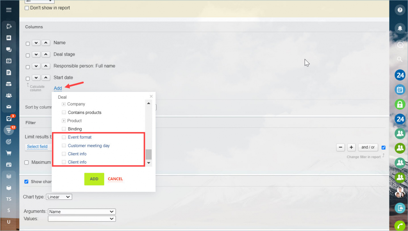Open the search magnifier in right panel
The height and width of the screenshot is (231, 408).
[x=400, y=59]
